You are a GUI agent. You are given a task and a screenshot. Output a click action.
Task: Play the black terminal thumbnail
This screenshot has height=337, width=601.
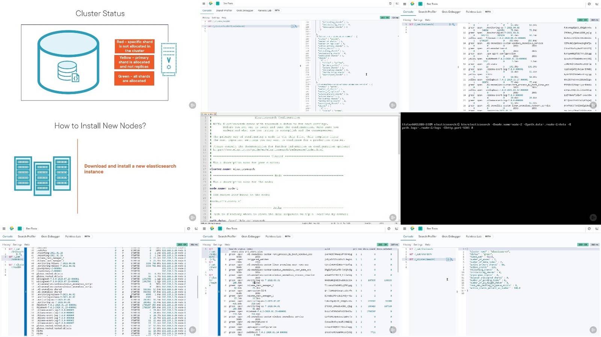[x=593, y=217]
